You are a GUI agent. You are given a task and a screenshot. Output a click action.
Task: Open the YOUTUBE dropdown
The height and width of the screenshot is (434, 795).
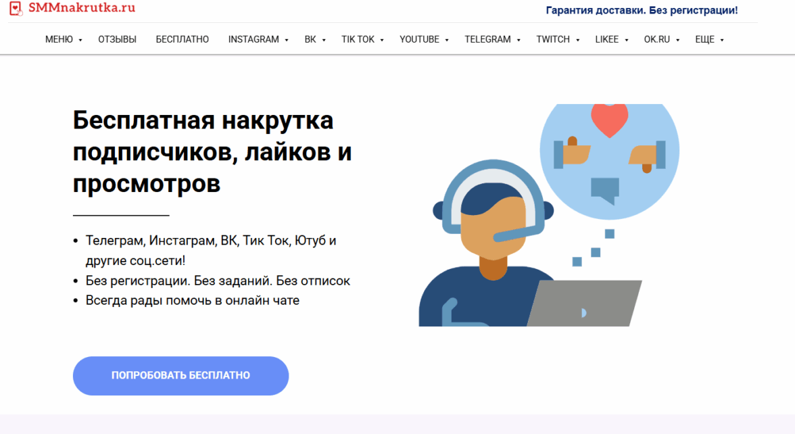pos(424,39)
